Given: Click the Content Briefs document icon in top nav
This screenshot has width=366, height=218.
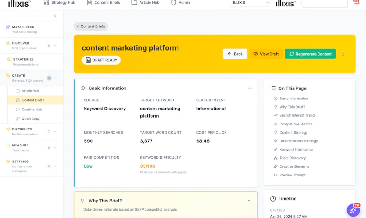Looking at the screenshot, I should click(89, 3).
